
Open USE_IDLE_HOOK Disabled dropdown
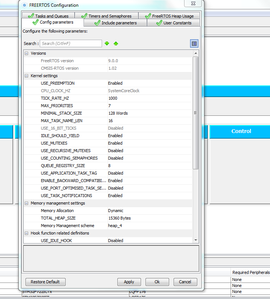point(150,241)
